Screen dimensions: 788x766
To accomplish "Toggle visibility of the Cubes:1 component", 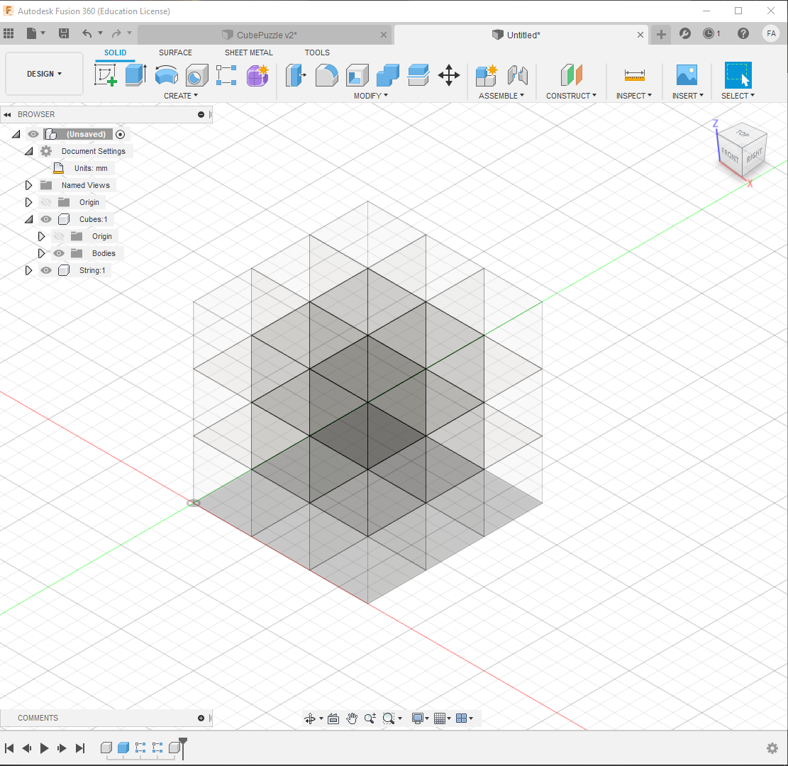I will pyautogui.click(x=45, y=219).
